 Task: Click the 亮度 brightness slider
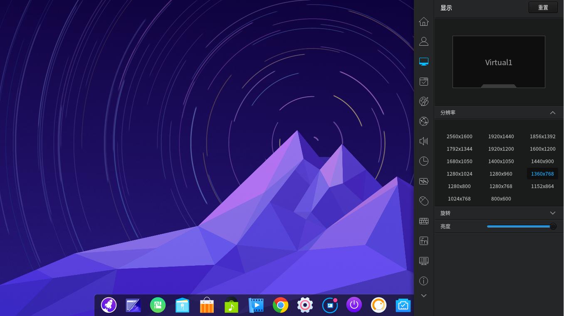click(522, 226)
